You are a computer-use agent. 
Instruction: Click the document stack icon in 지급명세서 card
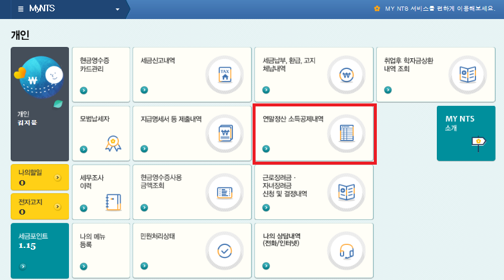(225, 134)
